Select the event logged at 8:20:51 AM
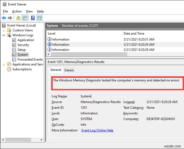Screen dimensions: 184x149 pos(115,39)
